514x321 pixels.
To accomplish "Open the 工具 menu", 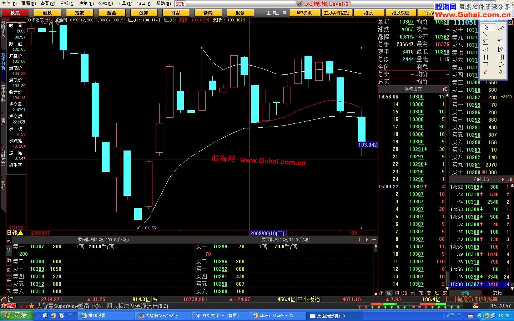I will pyautogui.click(x=125, y=4).
